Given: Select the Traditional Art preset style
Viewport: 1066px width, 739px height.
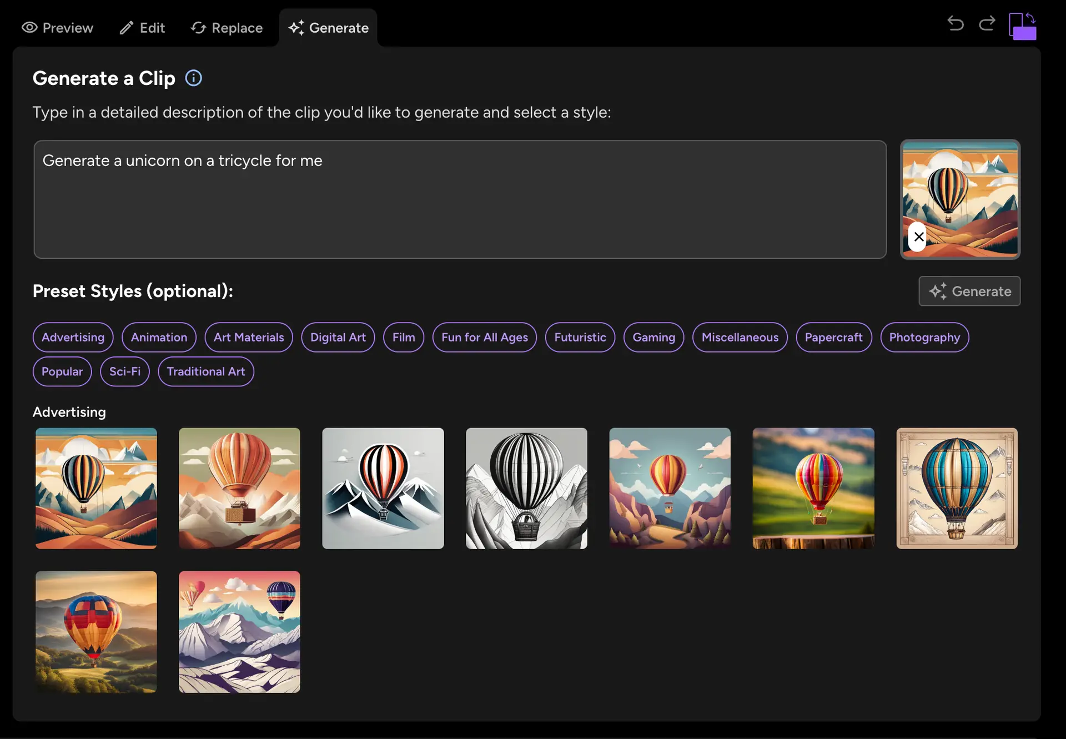Looking at the screenshot, I should coord(206,371).
